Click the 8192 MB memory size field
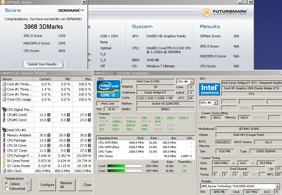282x195 pixels. pos(225,151)
